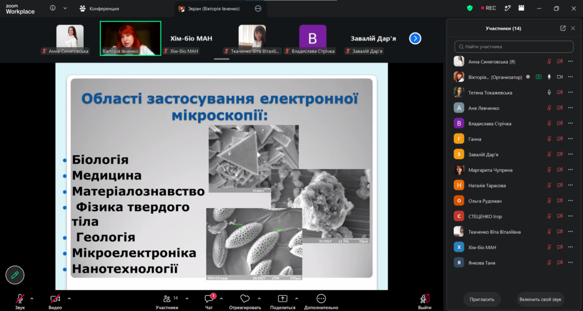This screenshot has width=583, height=311.
Task: Select Завалій Дар'я video tile
Action: (373, 38)
